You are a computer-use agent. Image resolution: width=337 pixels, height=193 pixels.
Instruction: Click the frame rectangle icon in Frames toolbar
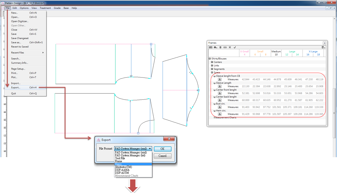tap(211, 47)
